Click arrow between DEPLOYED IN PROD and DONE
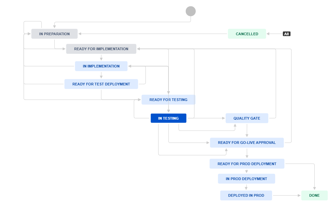The image size is (335, 208). pos(287,195)
